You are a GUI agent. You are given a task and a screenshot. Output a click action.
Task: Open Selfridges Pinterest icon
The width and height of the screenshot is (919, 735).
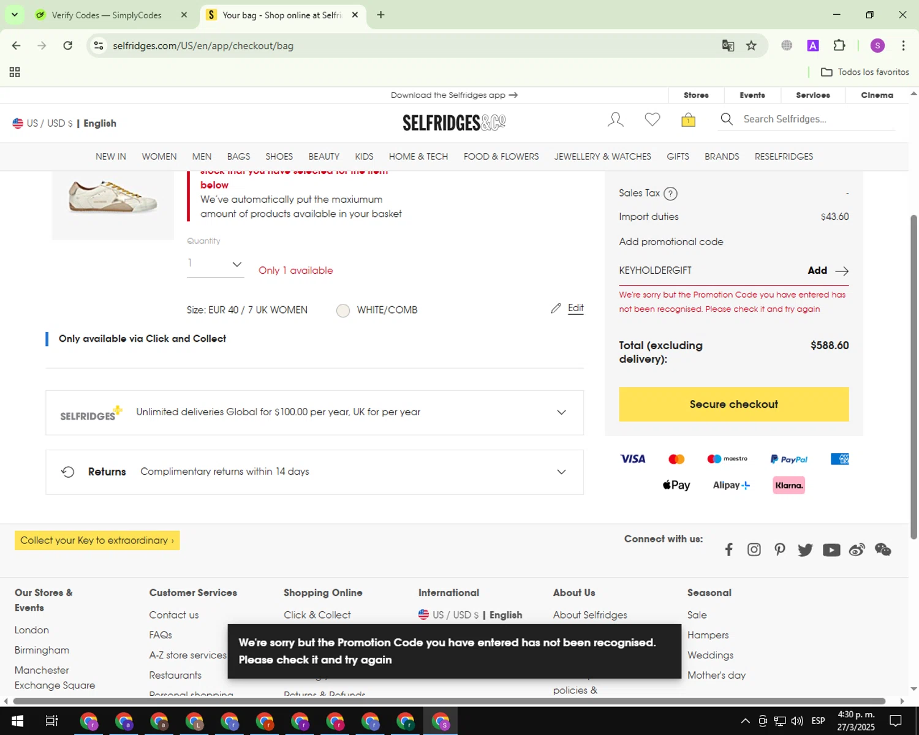click(x=779, y=549)
